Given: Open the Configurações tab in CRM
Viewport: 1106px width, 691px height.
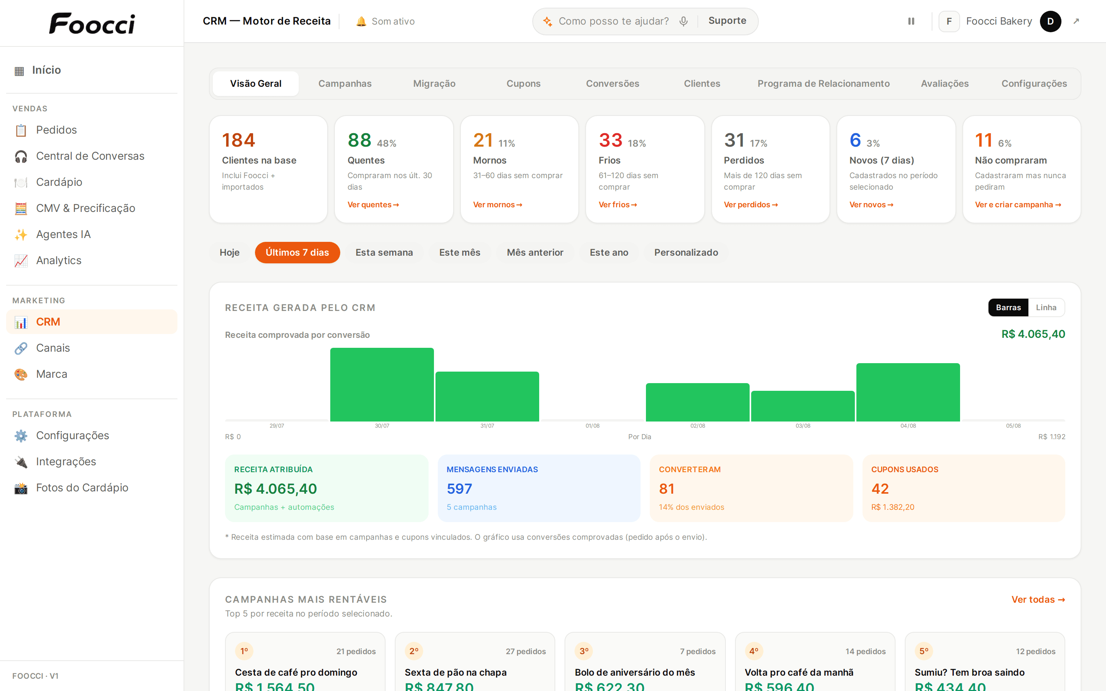Looking at the screenshot, I should point(1034,84).
